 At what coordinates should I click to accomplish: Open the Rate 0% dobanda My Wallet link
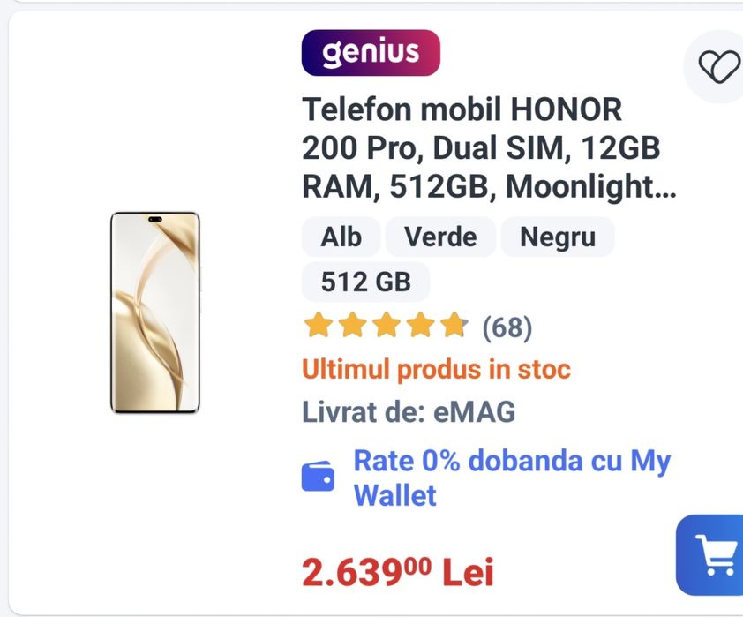(512, 478)
